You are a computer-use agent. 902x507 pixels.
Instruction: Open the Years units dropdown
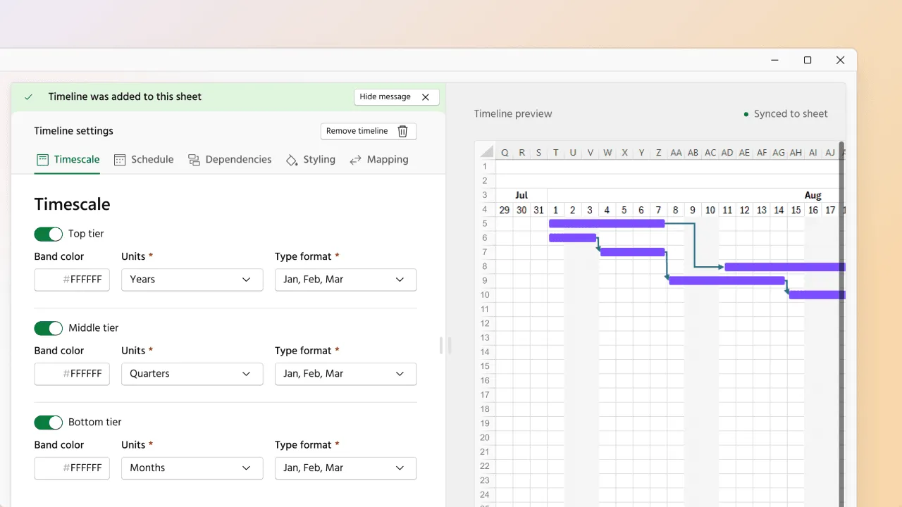pyautogui.click(x=192, y=280)
